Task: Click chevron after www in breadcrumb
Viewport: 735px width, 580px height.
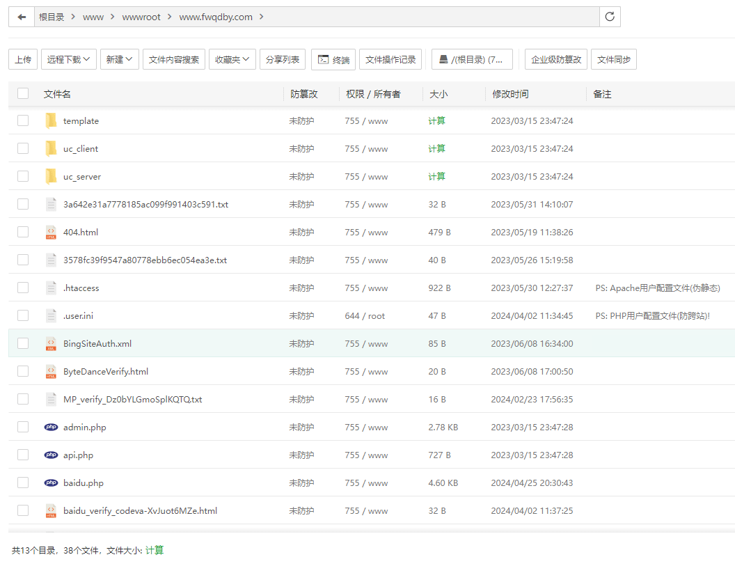Action: coord(113,17)
